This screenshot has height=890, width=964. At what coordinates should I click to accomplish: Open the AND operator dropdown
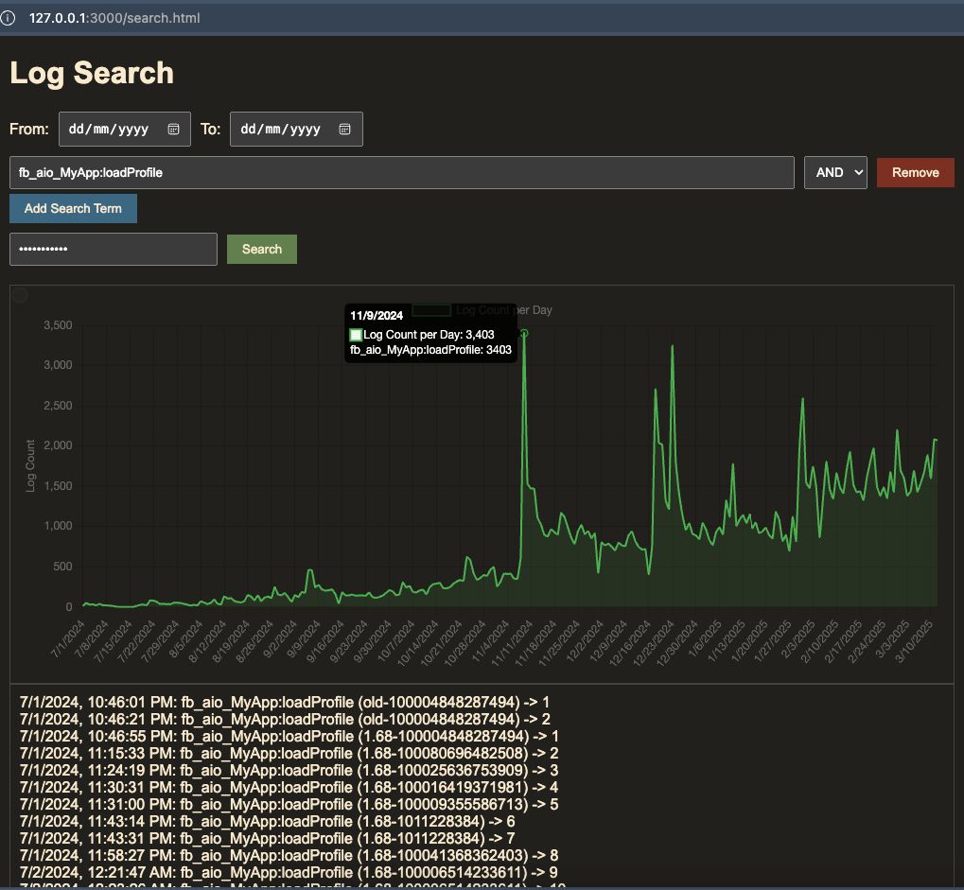pyautogui.click(x=835, y=173)
